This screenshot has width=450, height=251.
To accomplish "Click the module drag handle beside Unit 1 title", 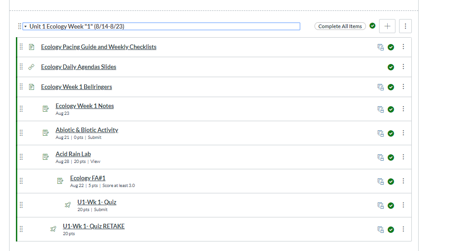I will [20, 26].
